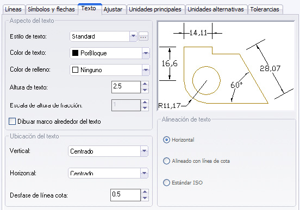Expand Color de relleno dropdown
The width and height of the screenshot is (300, 210).
click(146, 70)
